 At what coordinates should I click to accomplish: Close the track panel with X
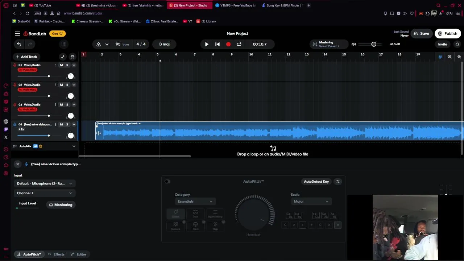click(17, 164)
